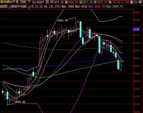The width and height of the screenshot is (143, 113).
Task: Click the 3950 price axis label
Action: pyautogui.click(x=137, y=66)
